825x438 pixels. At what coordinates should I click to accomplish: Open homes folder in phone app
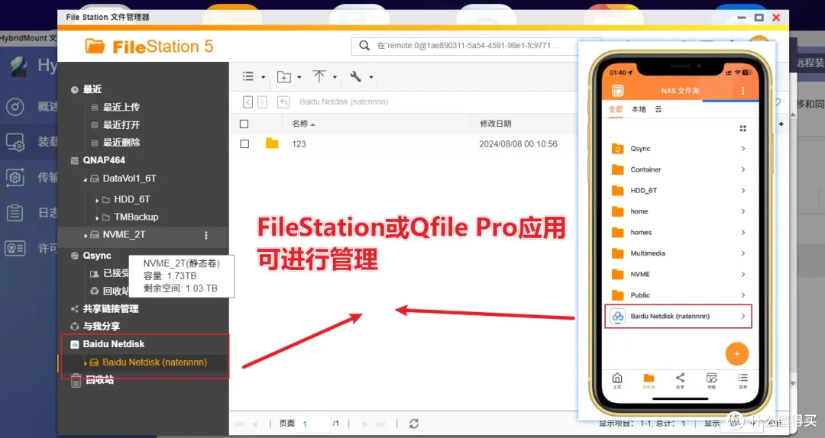point(679,233)
